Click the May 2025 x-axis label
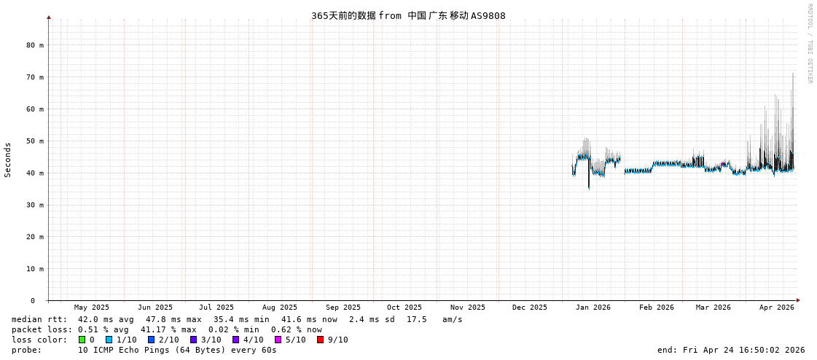817x360 pixels. point(92,308)
